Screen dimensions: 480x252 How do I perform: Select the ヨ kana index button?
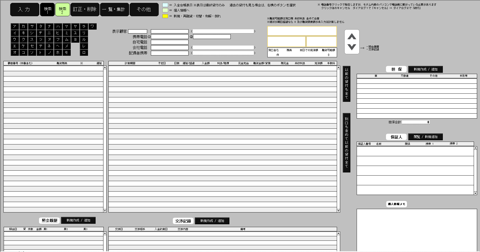click(75, 40)
